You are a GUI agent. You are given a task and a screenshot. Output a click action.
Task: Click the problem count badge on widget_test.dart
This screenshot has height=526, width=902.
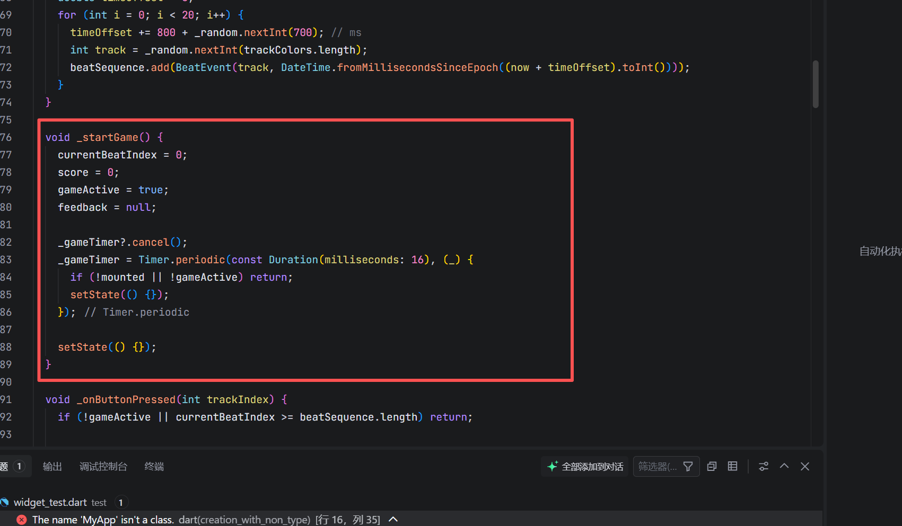121,502
